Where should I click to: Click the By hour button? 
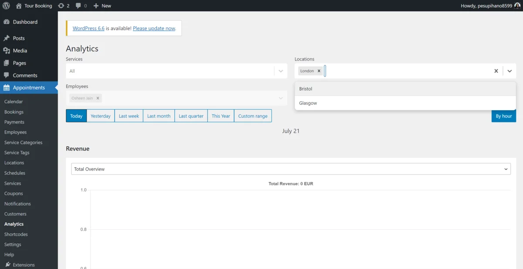[504, 116]
